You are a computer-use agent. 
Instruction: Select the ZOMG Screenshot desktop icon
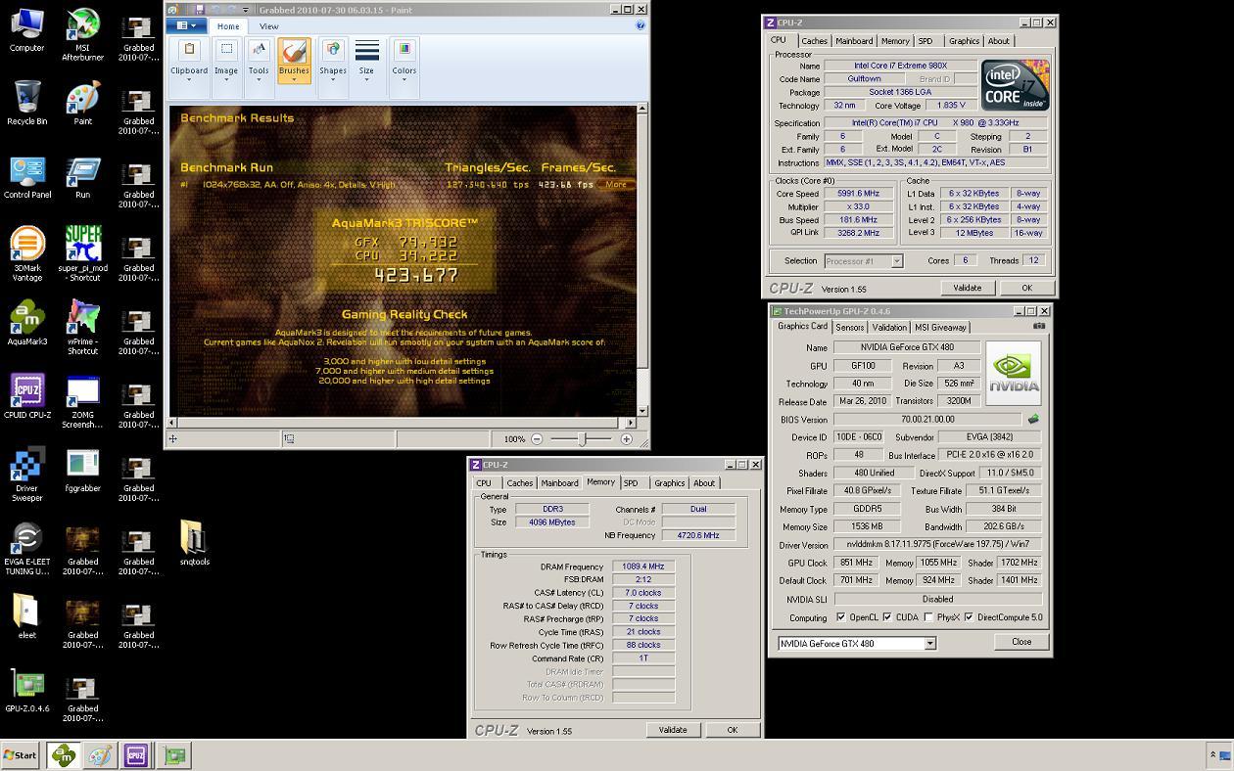(82, 400)
